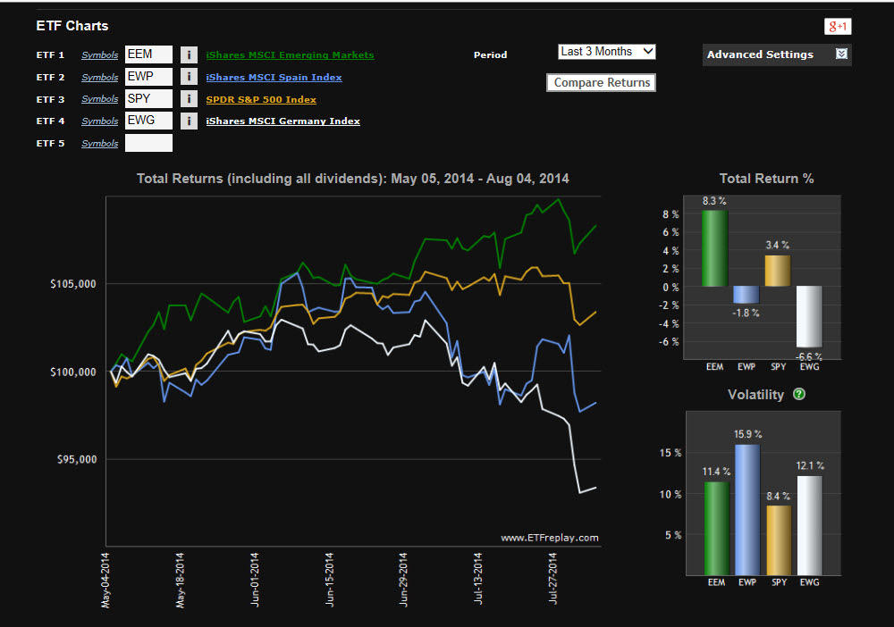
Task: Click the EWP bar in Volatility chart
Action: 747,509
